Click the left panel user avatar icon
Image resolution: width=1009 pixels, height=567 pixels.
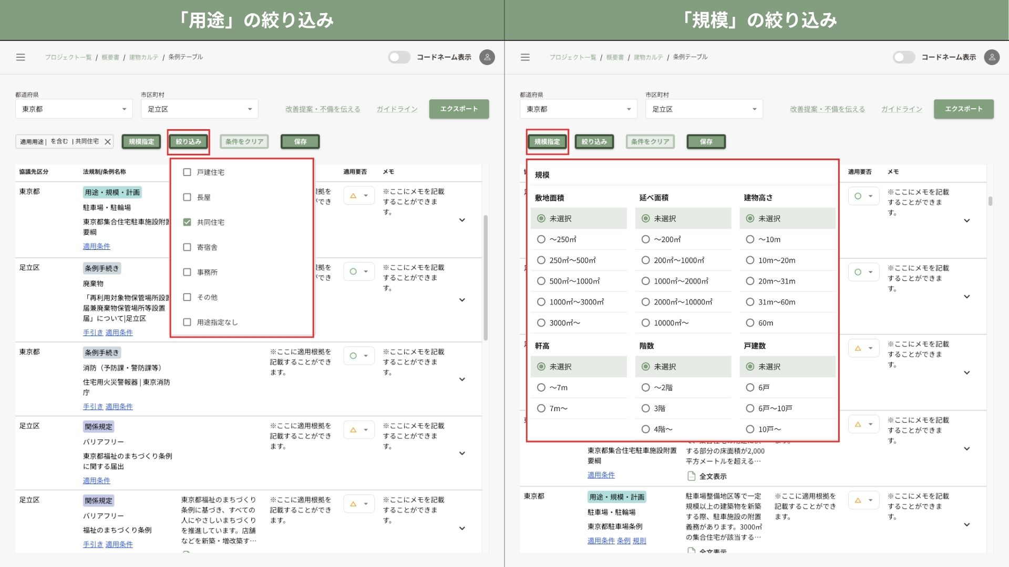coord(487,57)
